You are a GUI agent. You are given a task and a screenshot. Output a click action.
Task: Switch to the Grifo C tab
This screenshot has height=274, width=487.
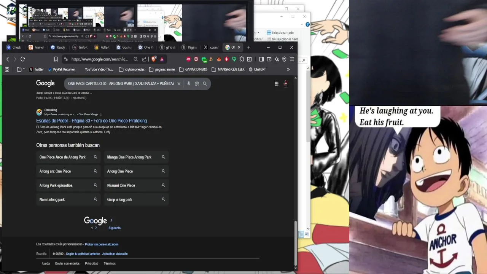click(x=80, y=47)
